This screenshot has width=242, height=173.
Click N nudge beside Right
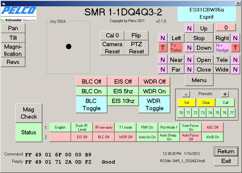pyautogui.click(x=235, y=38)
